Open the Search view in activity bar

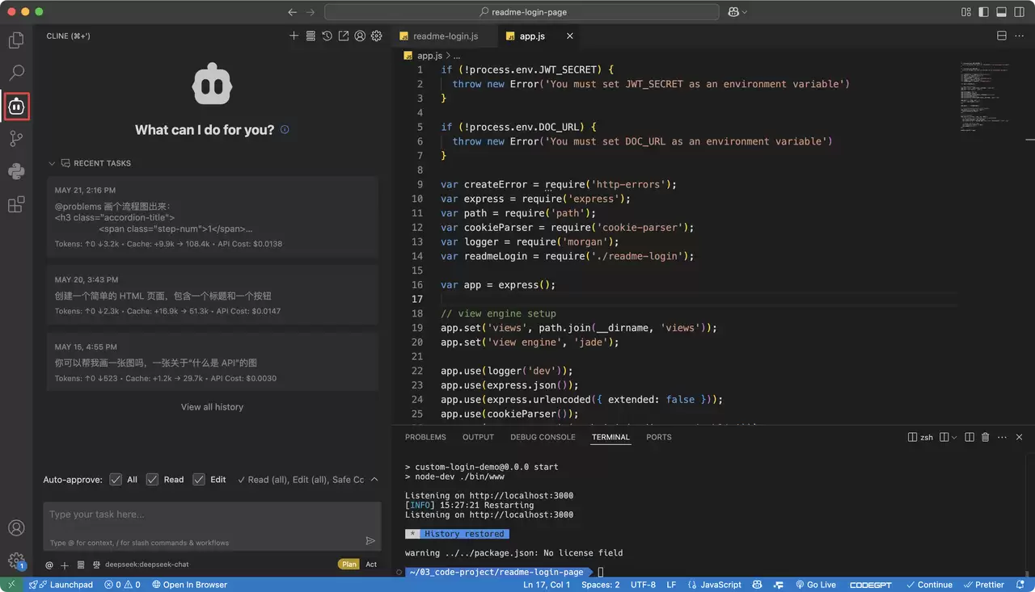(16, 73)
